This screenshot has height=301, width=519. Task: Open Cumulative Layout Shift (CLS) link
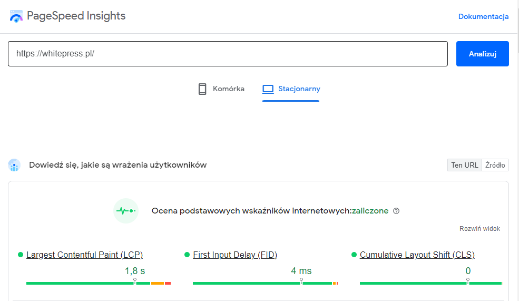coord(417,255)
